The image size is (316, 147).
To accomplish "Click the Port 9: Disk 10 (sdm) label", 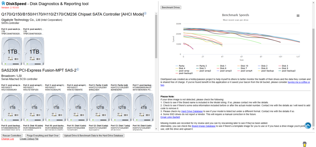I will (33, 126).
